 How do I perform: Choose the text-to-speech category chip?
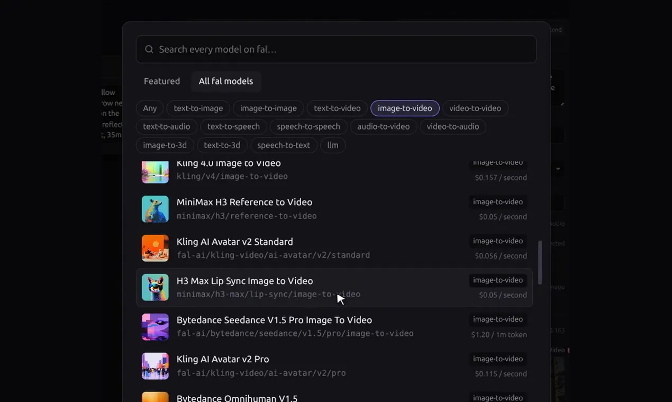click(233, 126)
